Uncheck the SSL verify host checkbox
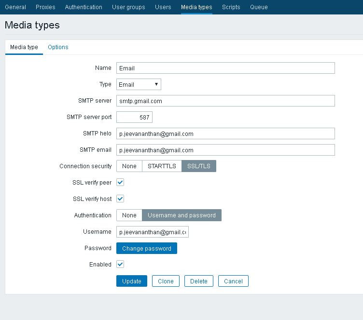Image resolution: width=363 pixels, height=320 pixels. click(121, 199)
